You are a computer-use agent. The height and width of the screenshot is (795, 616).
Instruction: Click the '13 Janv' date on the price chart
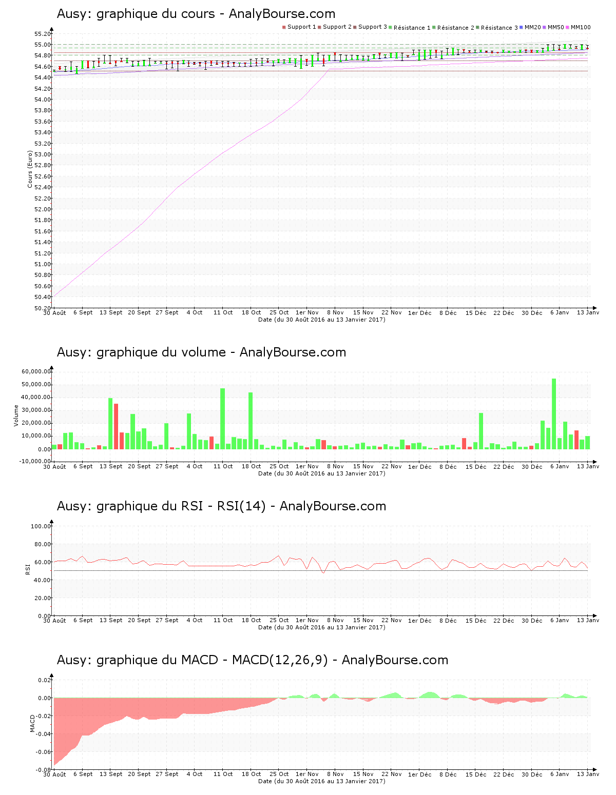588,312
